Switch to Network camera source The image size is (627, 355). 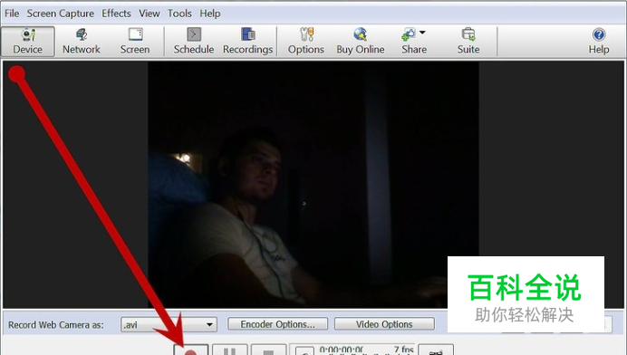click(x=82, y=41)
